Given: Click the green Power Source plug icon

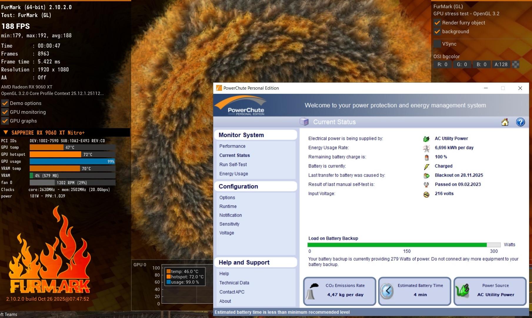Looking at the screenshot, I should (x=462, y=291).
